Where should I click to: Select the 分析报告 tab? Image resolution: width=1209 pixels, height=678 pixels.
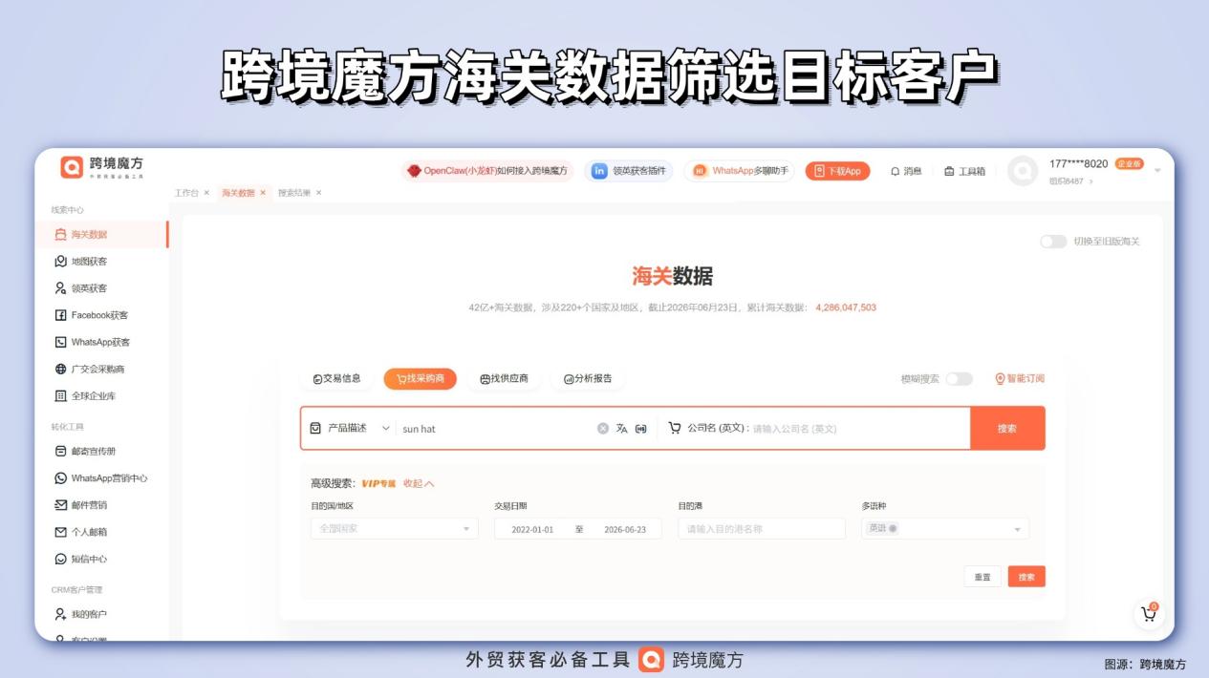pyautogui.click(x=588, y=378)
